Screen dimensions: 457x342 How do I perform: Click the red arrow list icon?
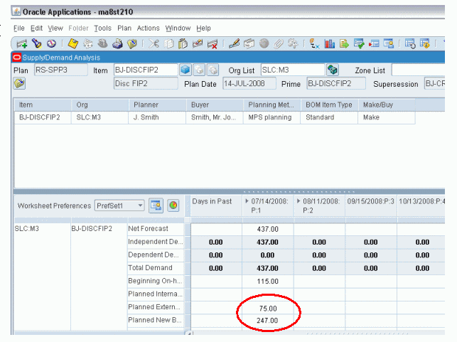click(374, 44)
